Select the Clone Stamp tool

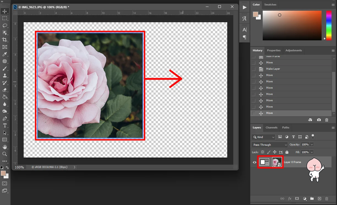(5, 76)
